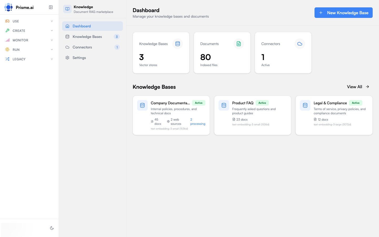Expand the RUN section chevron
The image size is (379, 237).
point(52,50)
